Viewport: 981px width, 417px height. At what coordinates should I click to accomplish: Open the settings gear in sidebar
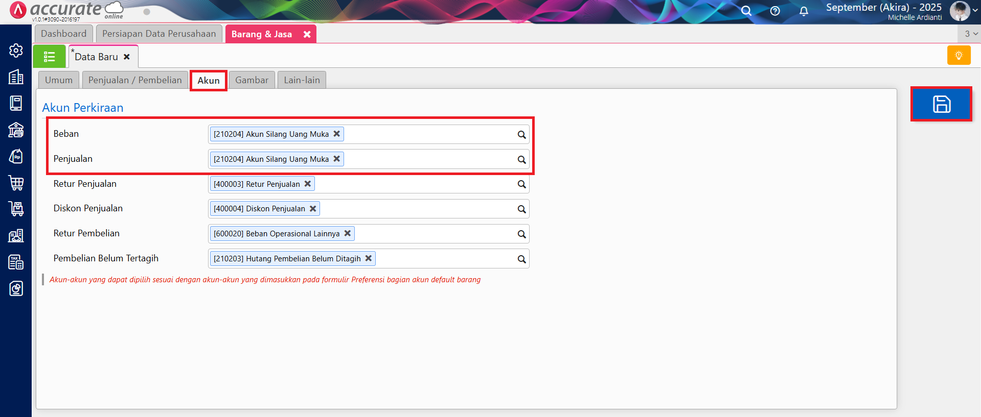coord(16,51)
